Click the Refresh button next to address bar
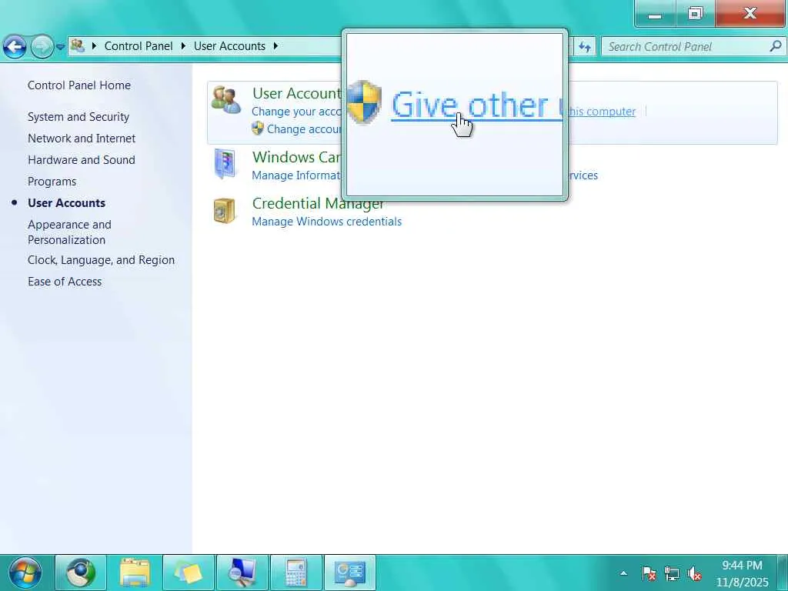788x591 pixels. click(585, 47)
